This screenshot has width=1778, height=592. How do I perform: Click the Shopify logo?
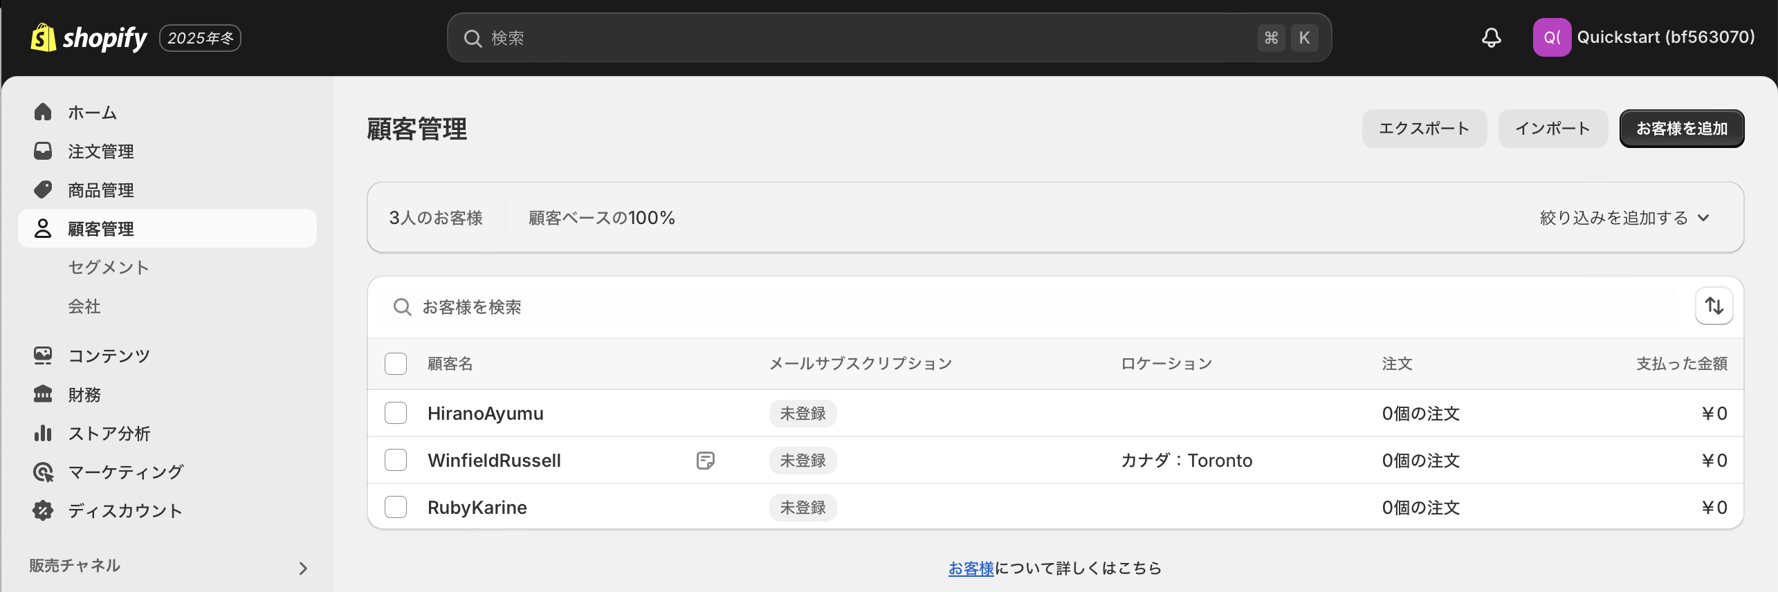[x=89, y=37]
